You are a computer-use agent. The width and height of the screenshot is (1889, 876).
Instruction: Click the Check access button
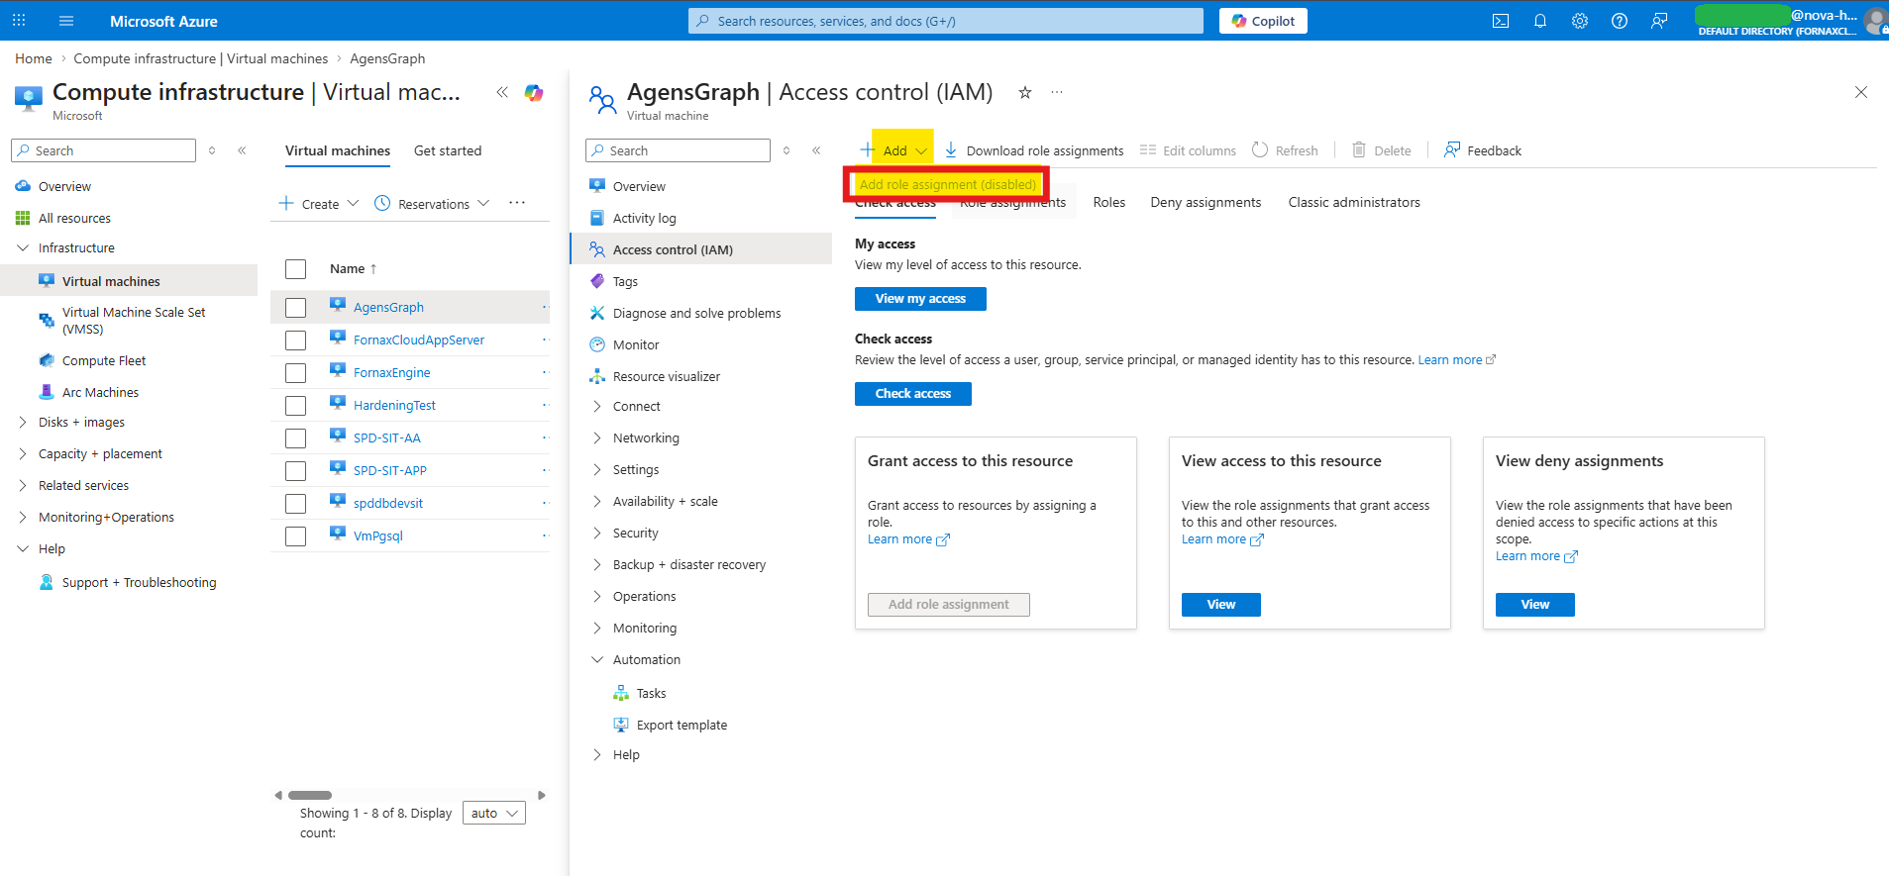pyautogui.click(x=913, y=394)
